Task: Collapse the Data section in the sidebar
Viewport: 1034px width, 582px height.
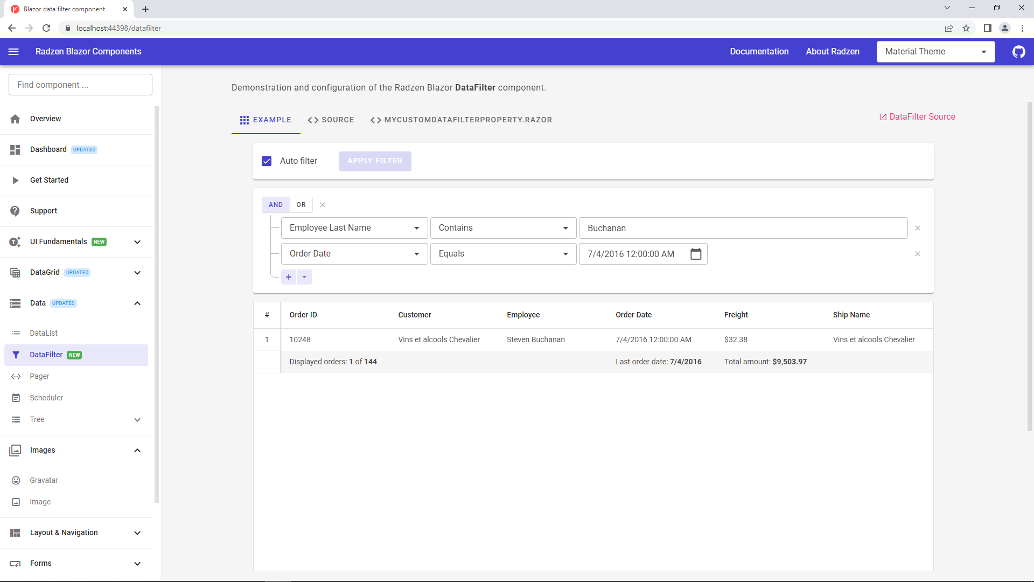Action: tap(137, 303)
